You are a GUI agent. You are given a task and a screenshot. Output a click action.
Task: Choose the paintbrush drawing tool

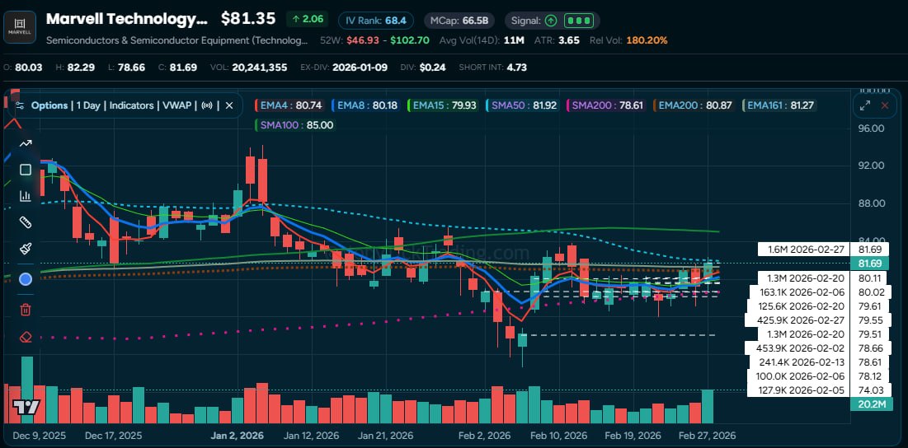tap(26, 248)
